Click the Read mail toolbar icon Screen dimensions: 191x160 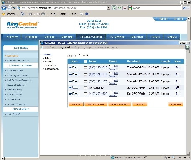click(x=38, y=14)
